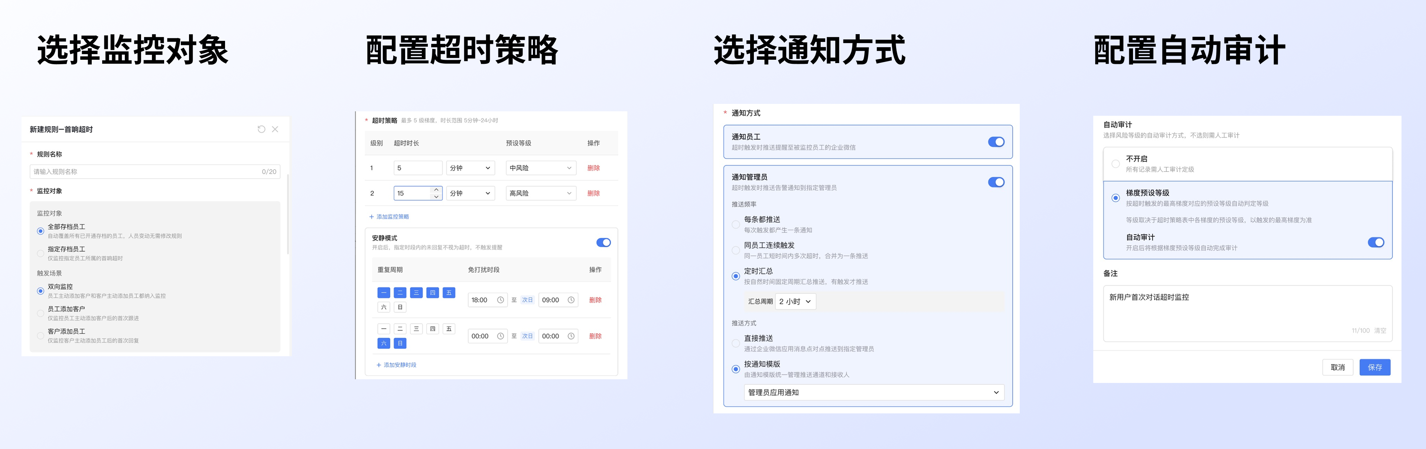
Task: Select 梯度预设等级 auto audit option
Action: (x=1116, y=198)
